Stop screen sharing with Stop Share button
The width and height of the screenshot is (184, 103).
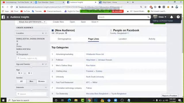[118, 11]
